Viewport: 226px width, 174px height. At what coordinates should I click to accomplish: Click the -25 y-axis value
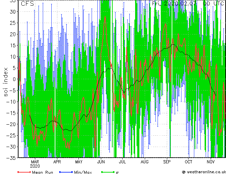[x=11, y=135]
